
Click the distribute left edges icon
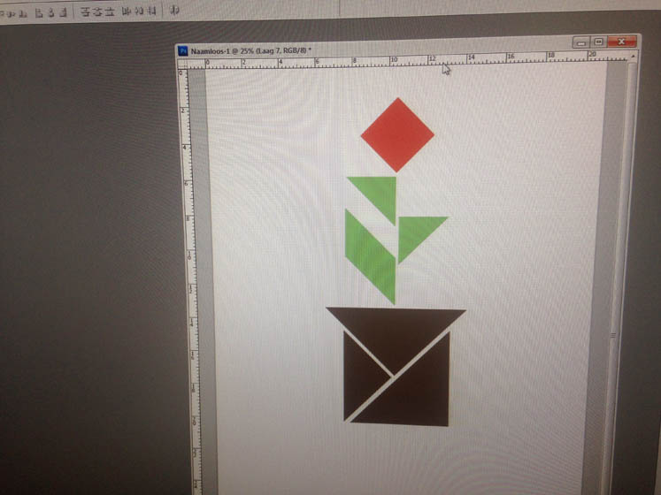(x=126, y=11)
